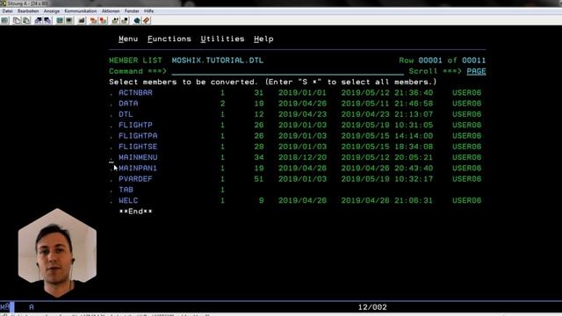The width and height of the screenshot is (562, 316).
Task: Open the Aktionen menu
Action: [x=111, y=11]
